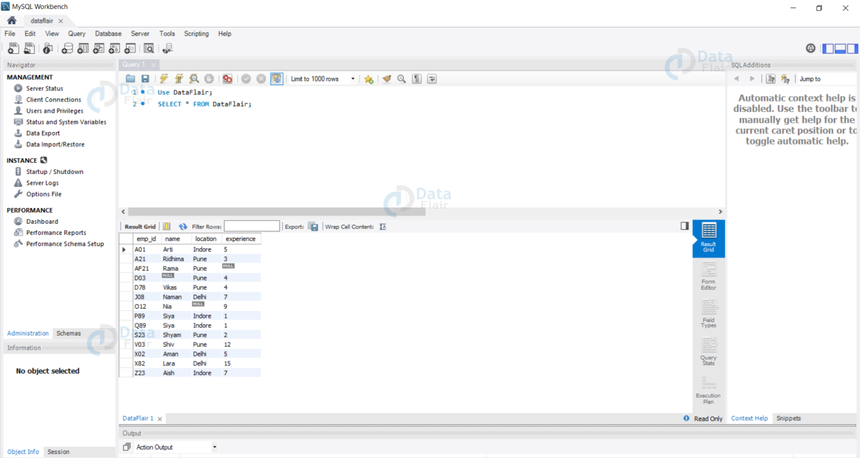The image size is (860, 458).
Task: Open Data Export
Action: (x=43, y=133)
